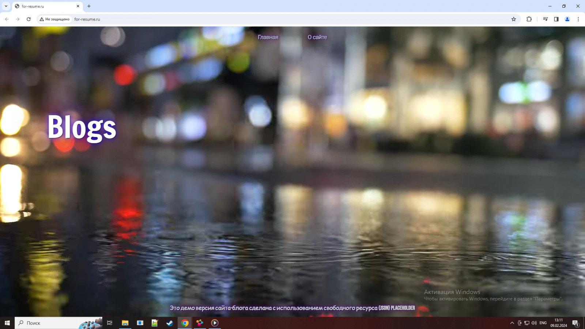This screenshot has height=329, width=585.
Task: Open the network status tray icon
Action: pyautogui.click(x=527, y=323)
